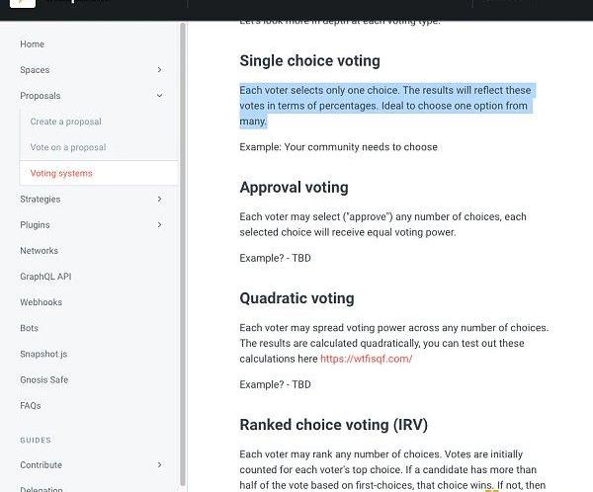
Task: Expand the Strategies sidebar chevron
Action: point(160,199)
